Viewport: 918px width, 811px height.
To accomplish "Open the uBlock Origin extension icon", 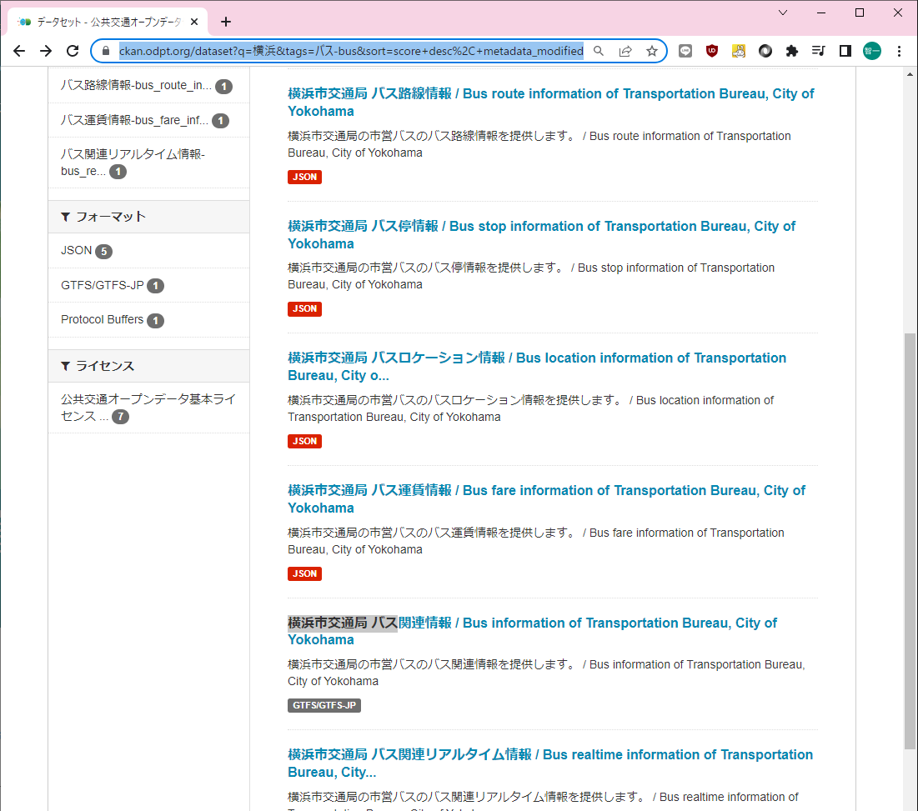I will [x=712, y=51].
